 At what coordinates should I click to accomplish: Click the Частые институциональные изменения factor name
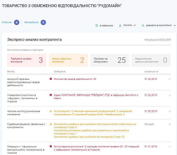[x=24, y=113]
